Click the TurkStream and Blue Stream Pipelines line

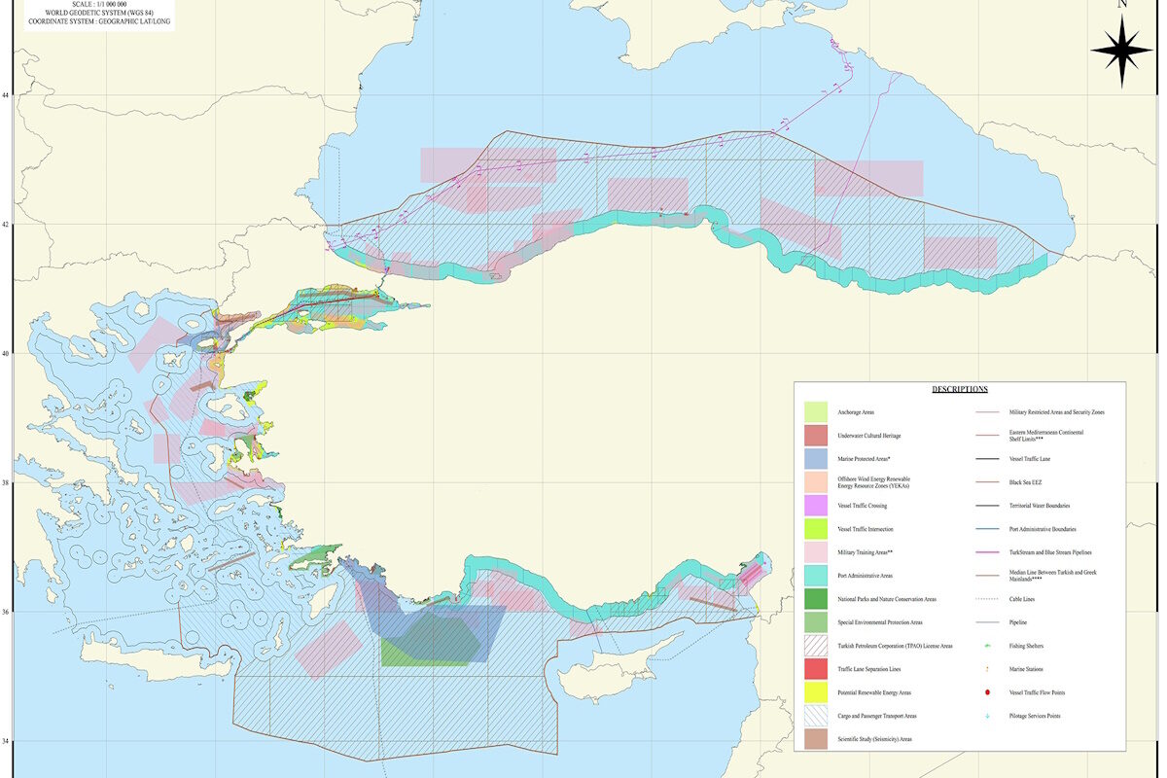point(987,552)
